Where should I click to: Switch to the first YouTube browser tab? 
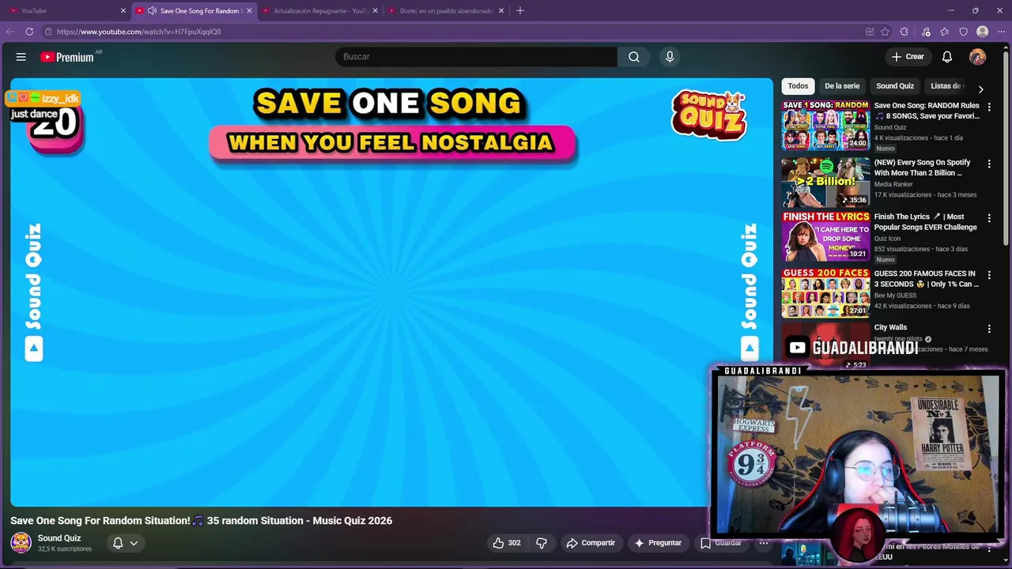[x=66, y=11]
